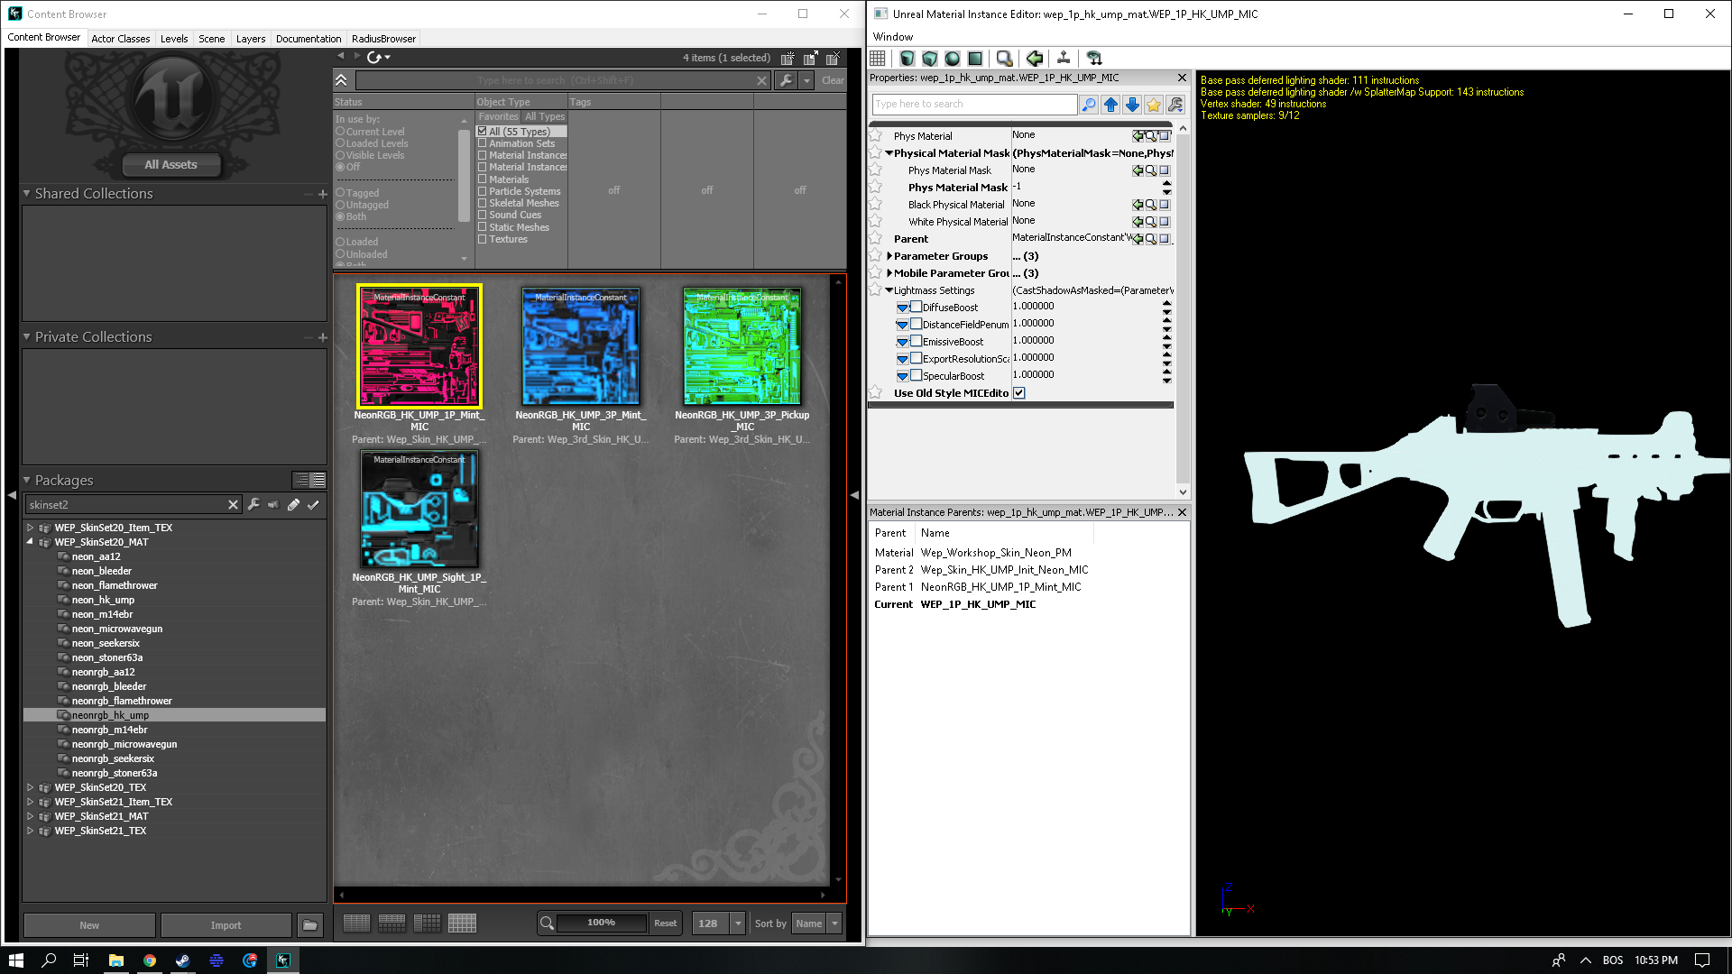Open the Window menu
Image resolution: width=1732 pixels, height=974 pixels.
coord(892,37)
